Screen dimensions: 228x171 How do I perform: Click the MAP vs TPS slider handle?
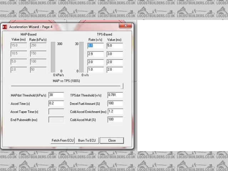[122, 86]
